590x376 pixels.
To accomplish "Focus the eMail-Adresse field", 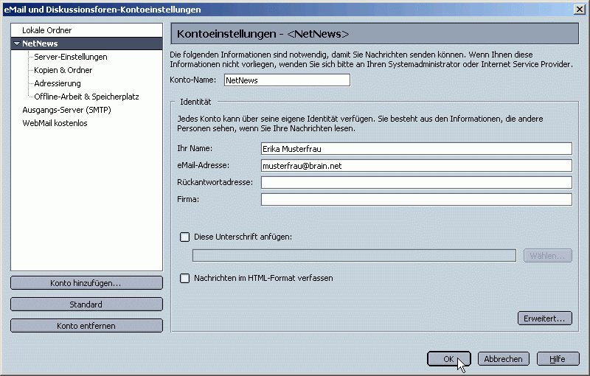I will point(416,166).
